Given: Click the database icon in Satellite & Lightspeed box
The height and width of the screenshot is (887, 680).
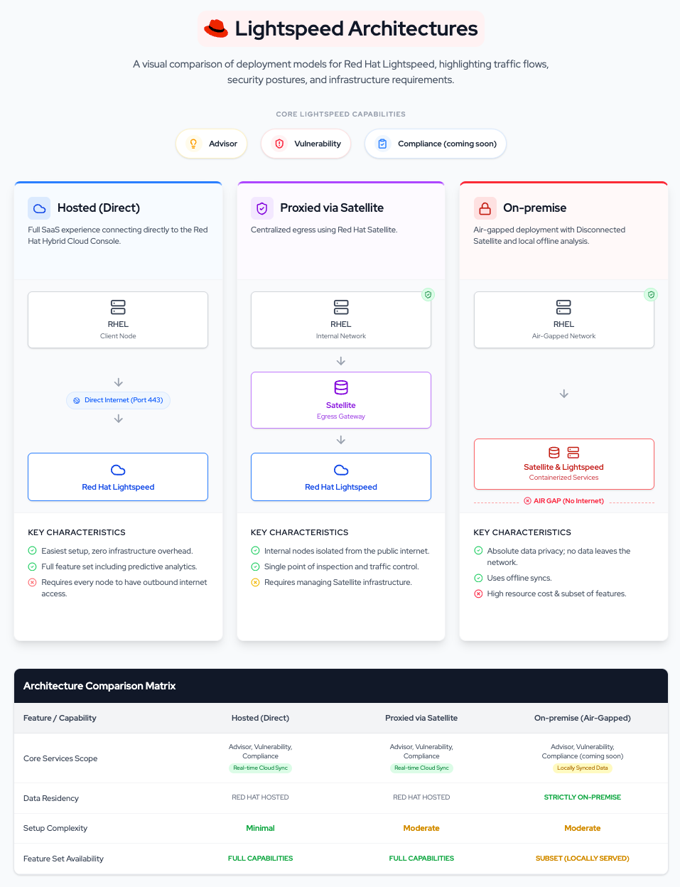Looking at the screenshot, I should (554, 452).
